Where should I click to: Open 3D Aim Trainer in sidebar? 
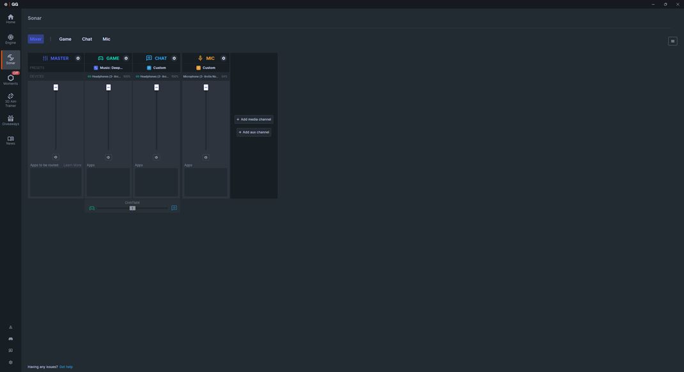pyautogui.click(x=10, y=100)
